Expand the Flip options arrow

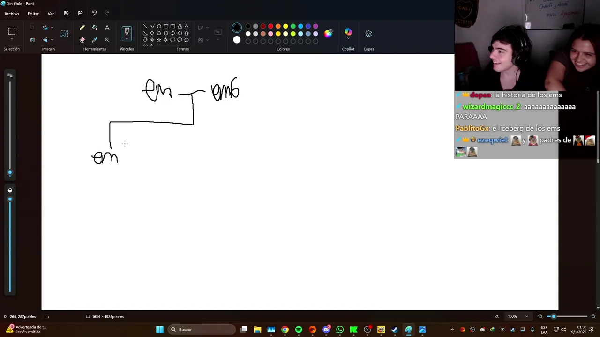52,40
